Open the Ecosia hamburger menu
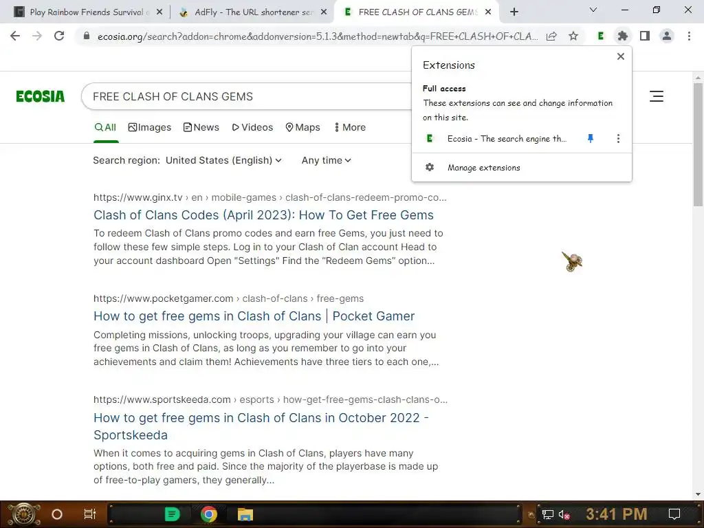This screenshot has height=528, width=704. pos(657,96)
